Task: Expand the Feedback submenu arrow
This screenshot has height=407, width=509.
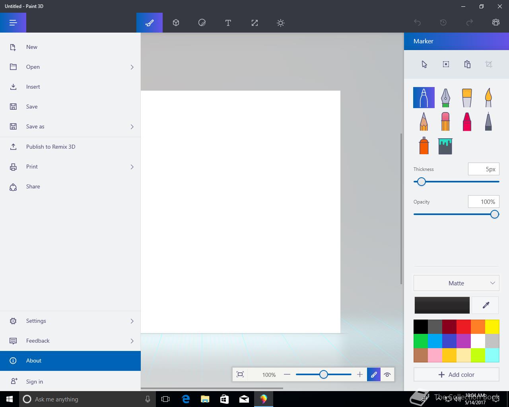Action: click(x=132, y=341)
